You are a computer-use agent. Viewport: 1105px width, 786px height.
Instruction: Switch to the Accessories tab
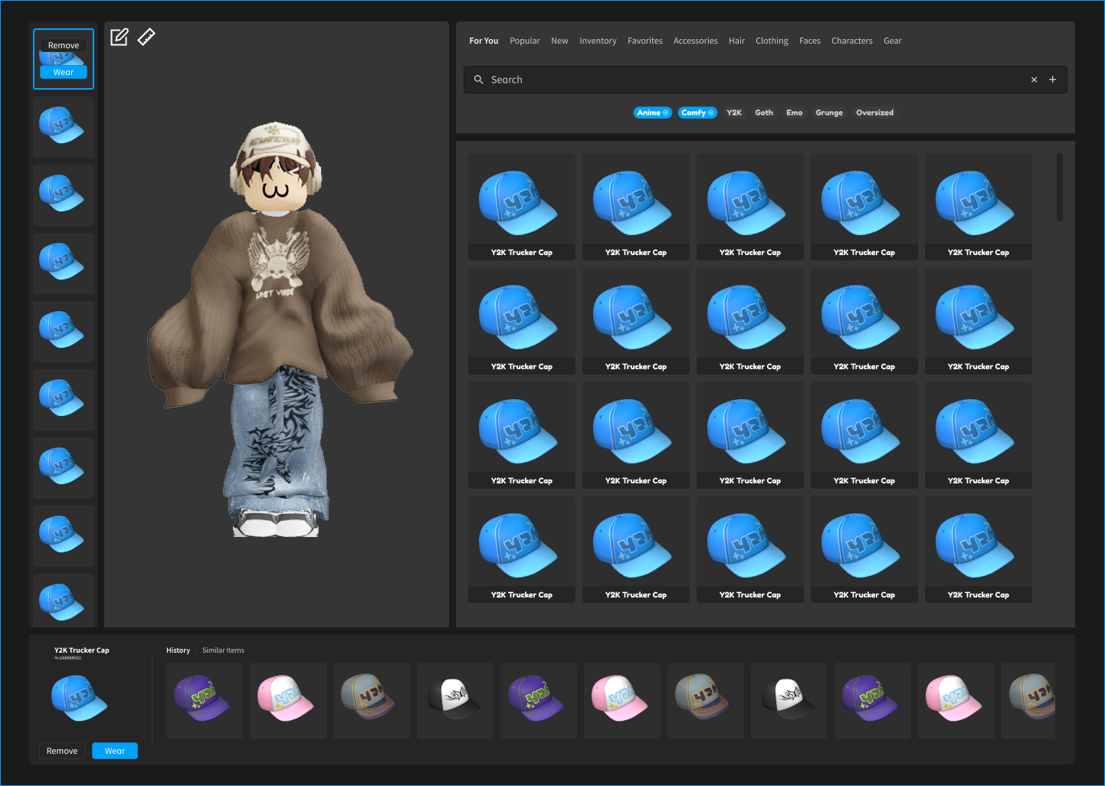pos(695,41)
